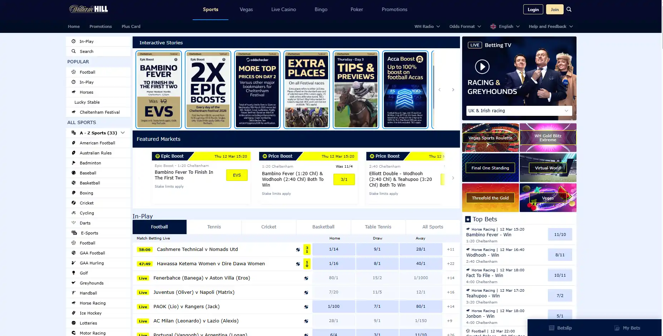Image resolution: width=663 pixels, height=336 pixels.
Task: Advance Featured Markets with right chevron
Action: 453,178
